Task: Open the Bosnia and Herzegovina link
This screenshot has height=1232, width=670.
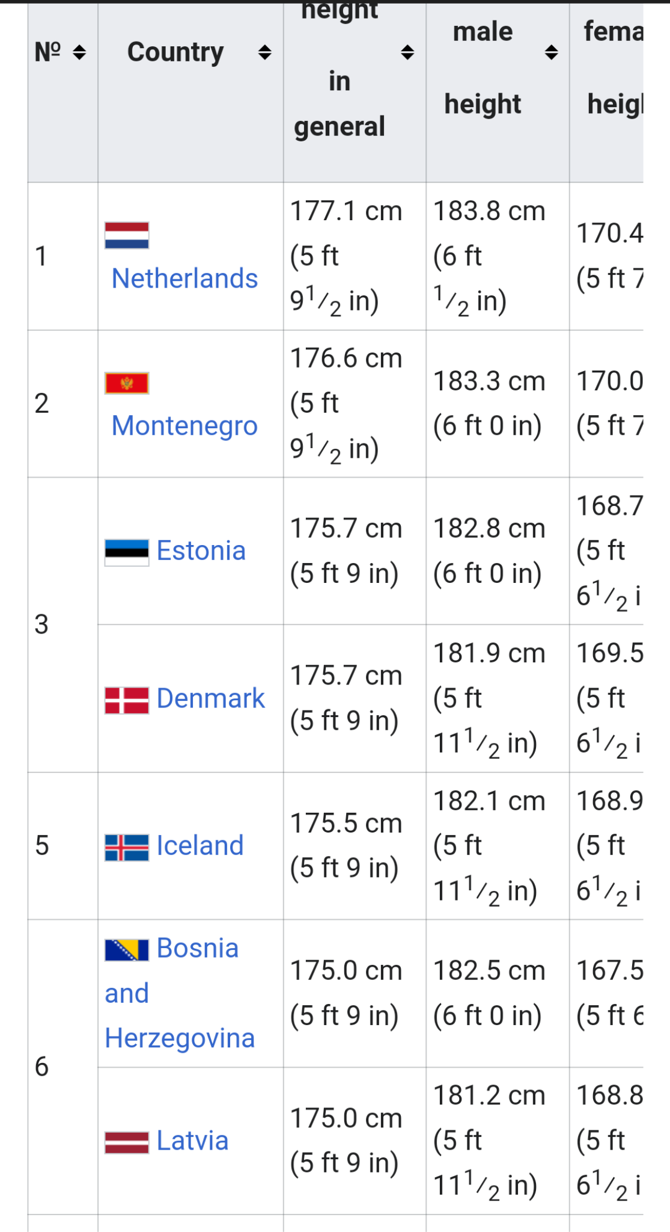Action: click(180, 993)
